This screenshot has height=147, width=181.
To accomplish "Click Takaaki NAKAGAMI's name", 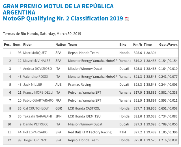I will pyautogui.click(x=37, y=116).
